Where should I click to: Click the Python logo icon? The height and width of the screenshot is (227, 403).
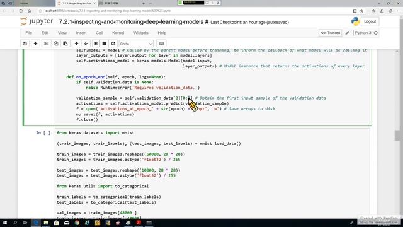pos(355,21)
